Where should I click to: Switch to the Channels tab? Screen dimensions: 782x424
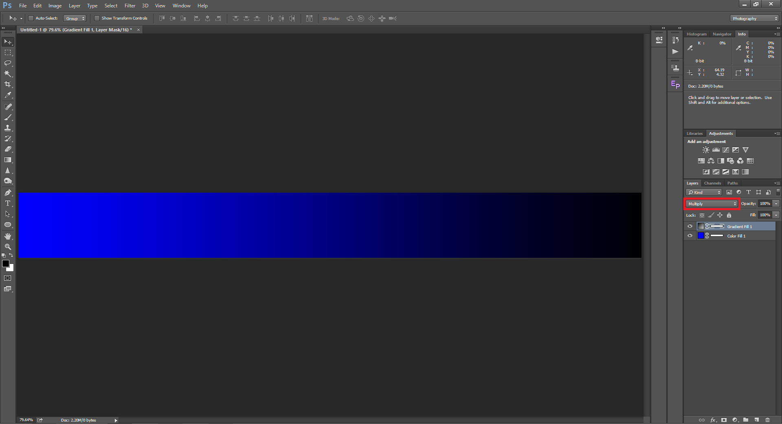coord(712,183)
